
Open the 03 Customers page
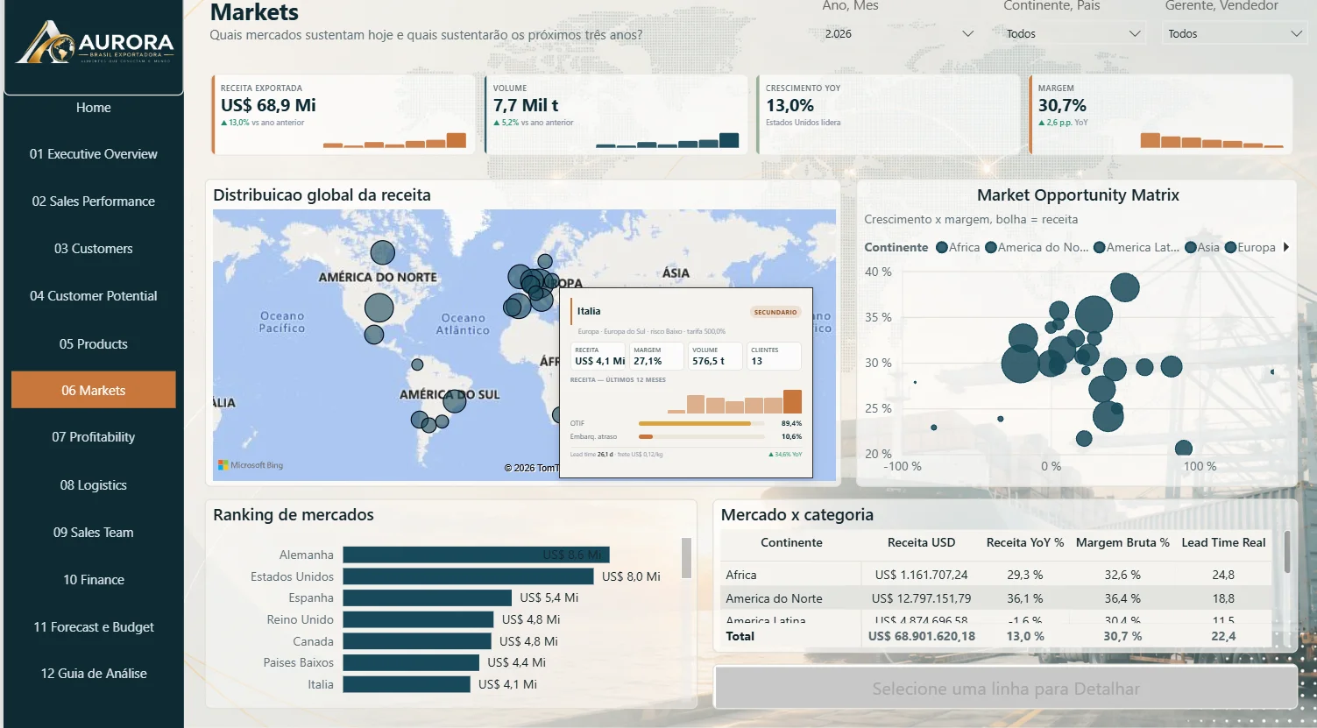94,249
